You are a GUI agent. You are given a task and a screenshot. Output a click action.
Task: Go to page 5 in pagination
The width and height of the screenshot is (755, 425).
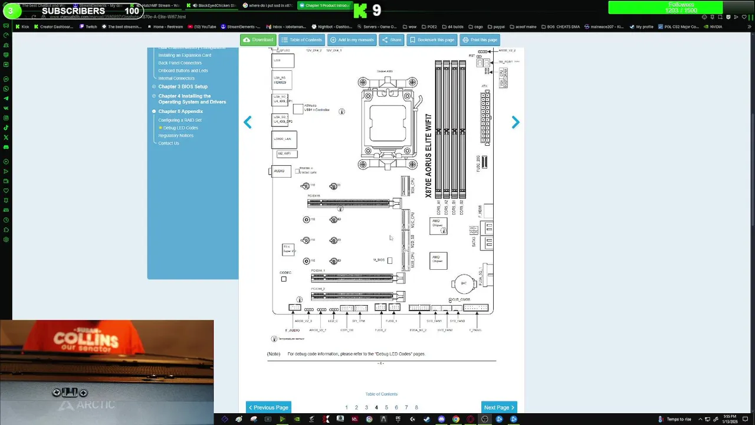click(386, 407)
